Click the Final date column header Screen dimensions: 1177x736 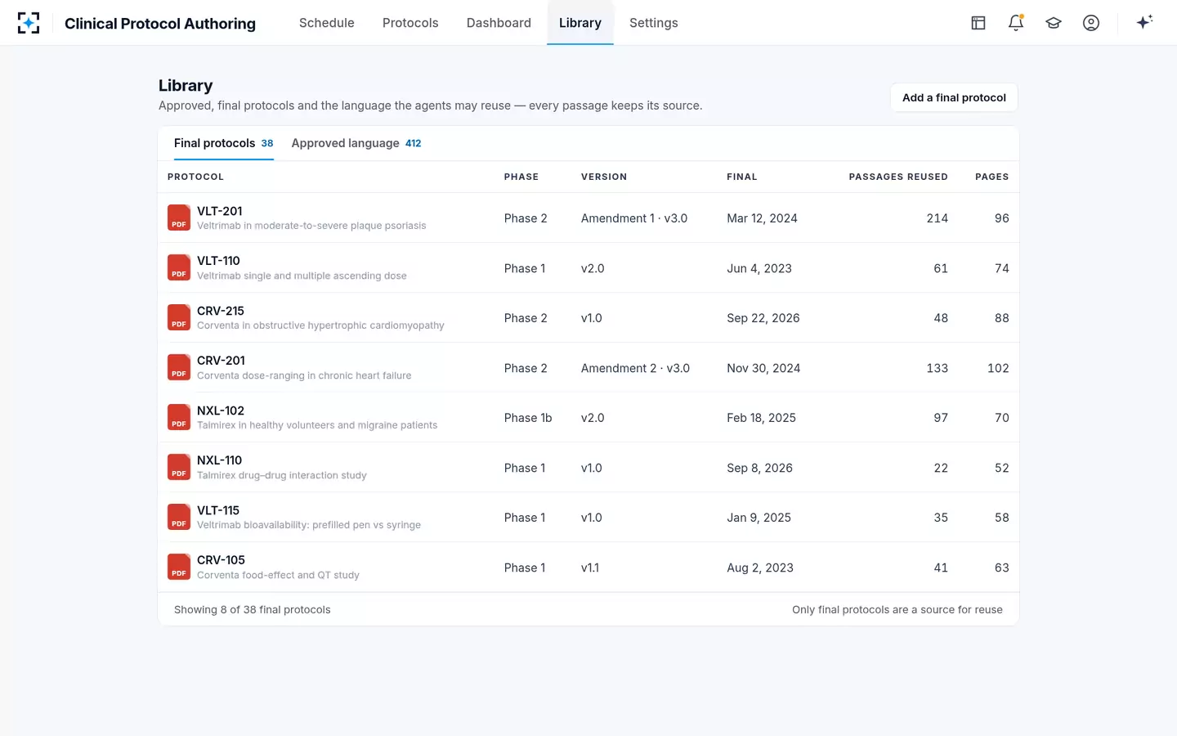tap(742, 177)
